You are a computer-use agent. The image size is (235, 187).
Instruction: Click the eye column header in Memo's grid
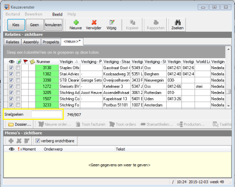tap(12, 149)
